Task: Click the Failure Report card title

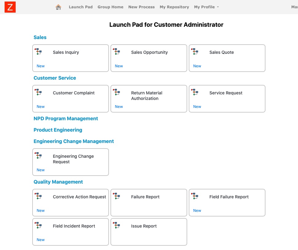Action: [x=145, y=197]
